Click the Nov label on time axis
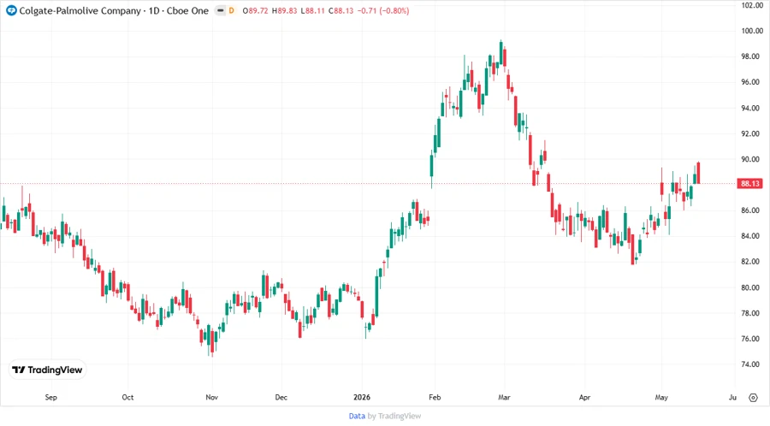 (x=211, y=398)
